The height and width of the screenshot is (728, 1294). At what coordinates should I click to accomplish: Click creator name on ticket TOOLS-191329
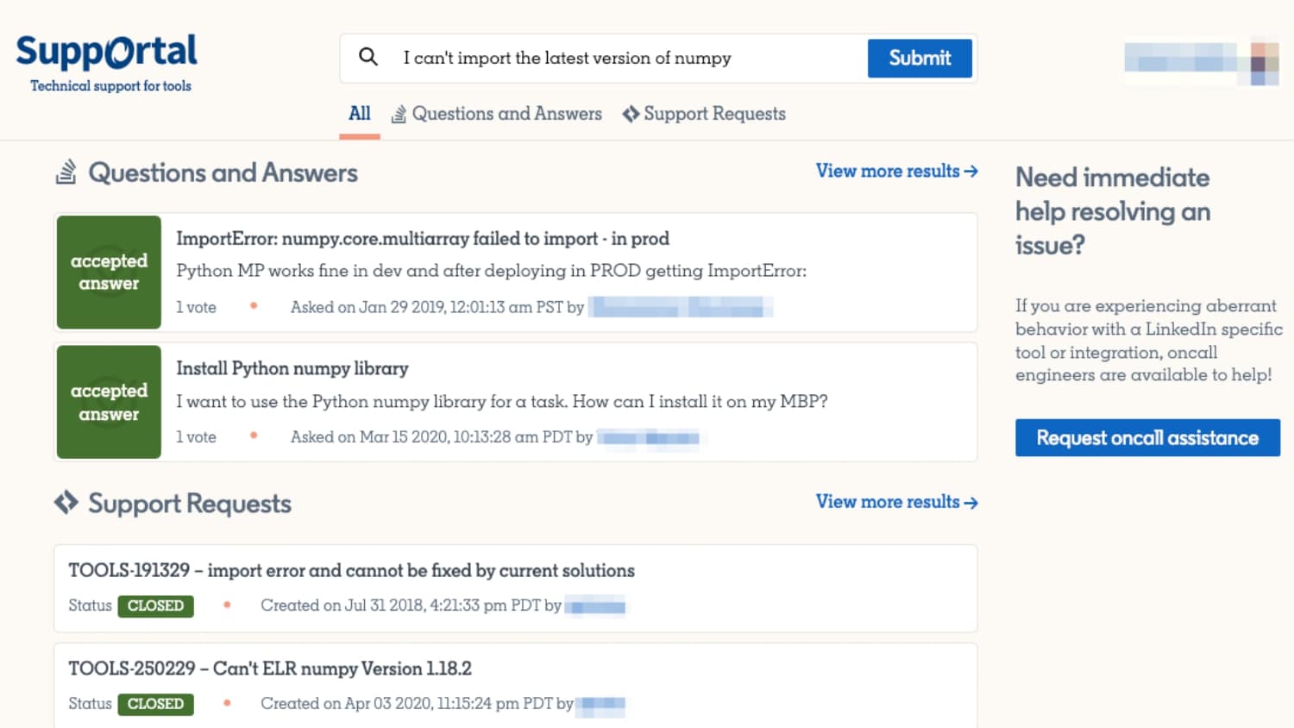[x=595, y=606]
